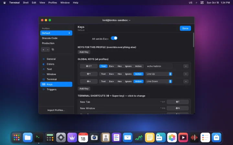Open the green stocks chart dock icon

click(x=139, y=138)
